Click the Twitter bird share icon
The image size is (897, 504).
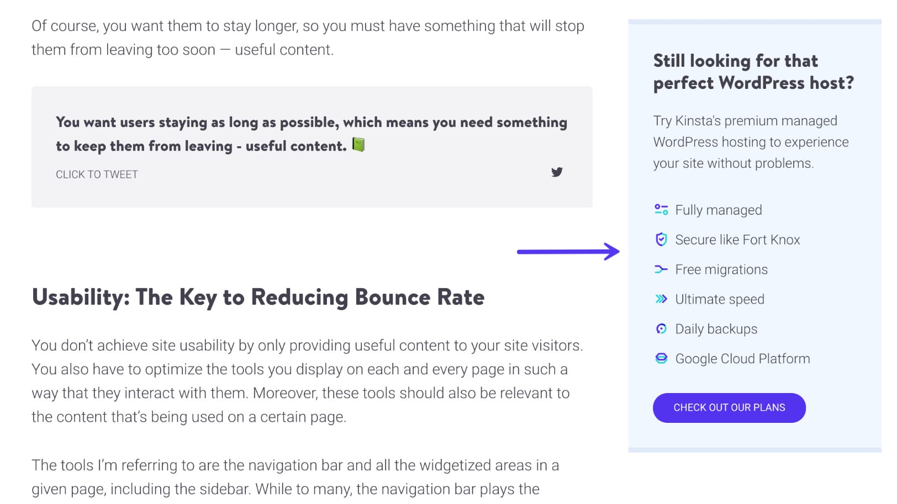(557, 172)
